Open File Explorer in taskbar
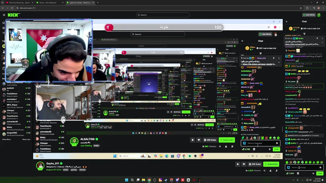Viewport: 326px width, 183px height. (143, 180)
